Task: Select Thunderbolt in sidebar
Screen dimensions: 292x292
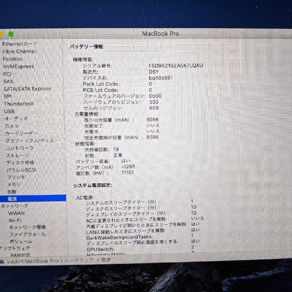Action: pos(19,104)
